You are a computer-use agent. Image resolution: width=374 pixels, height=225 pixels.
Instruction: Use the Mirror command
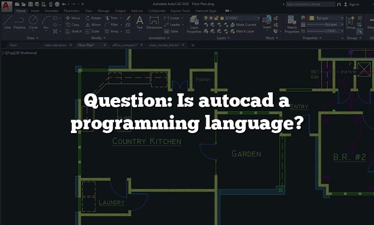tap(93, 24)
